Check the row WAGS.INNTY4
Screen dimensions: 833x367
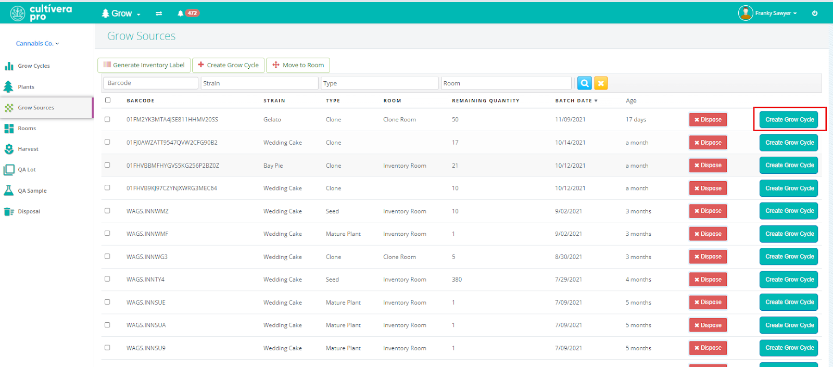coord(107,279)
